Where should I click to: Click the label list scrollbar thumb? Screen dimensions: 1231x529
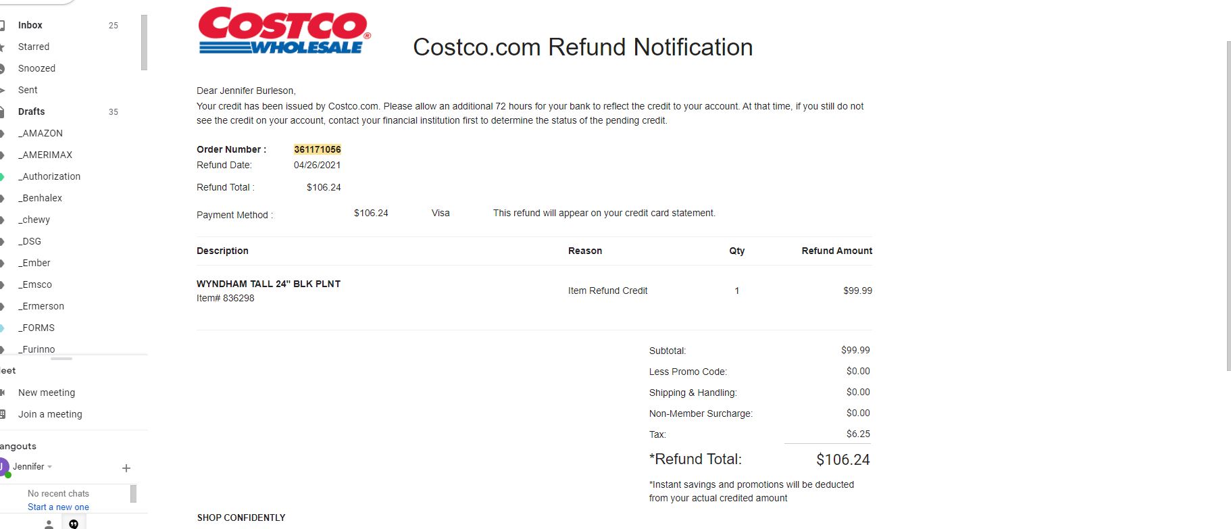point(144,43)
